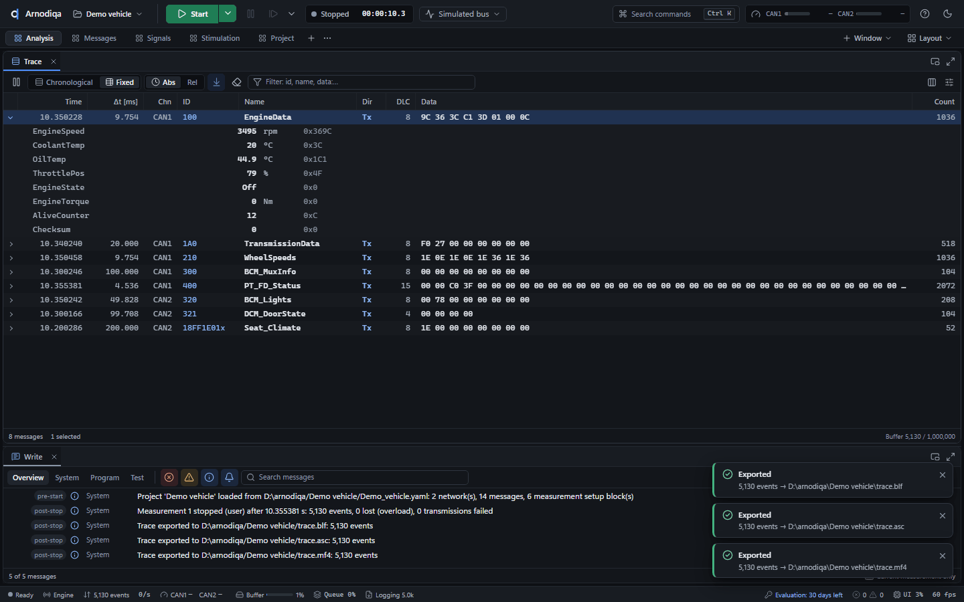
Task: Close the Trace panel tab
Action: click(x=54, y=62)
